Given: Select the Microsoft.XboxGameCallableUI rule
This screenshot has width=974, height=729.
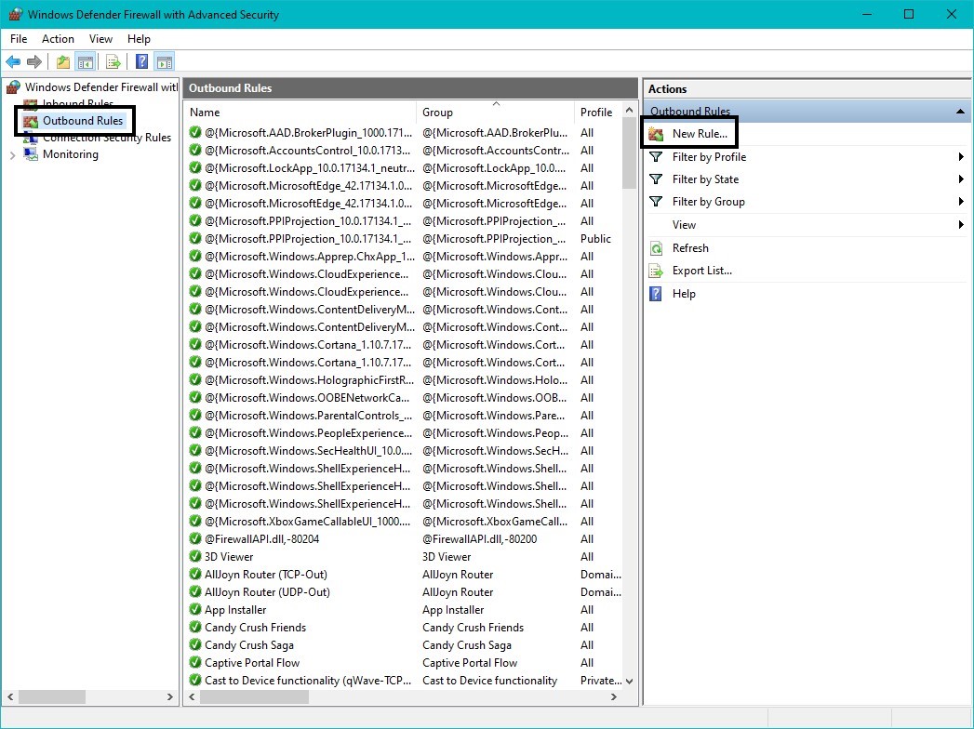Looking at the screenshot, I should [x=404, y=521].
